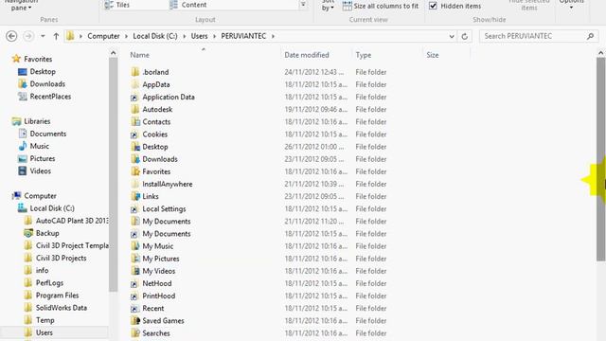
Task: Select the Tiles layout option
Action: (117, 5)
